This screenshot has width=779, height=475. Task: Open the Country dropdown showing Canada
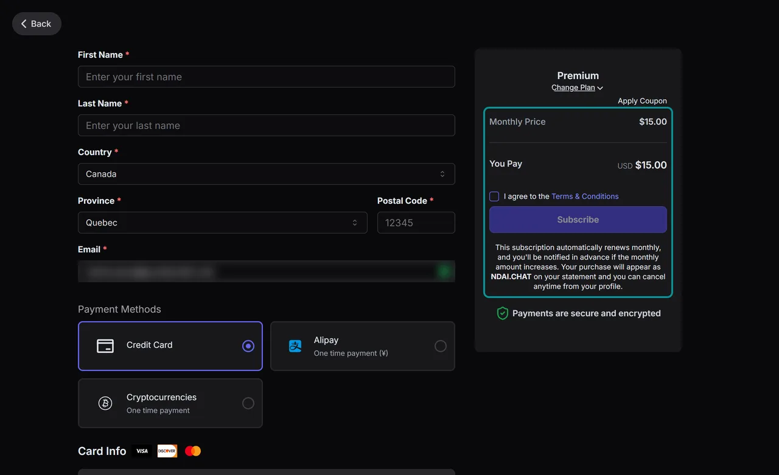267,174
